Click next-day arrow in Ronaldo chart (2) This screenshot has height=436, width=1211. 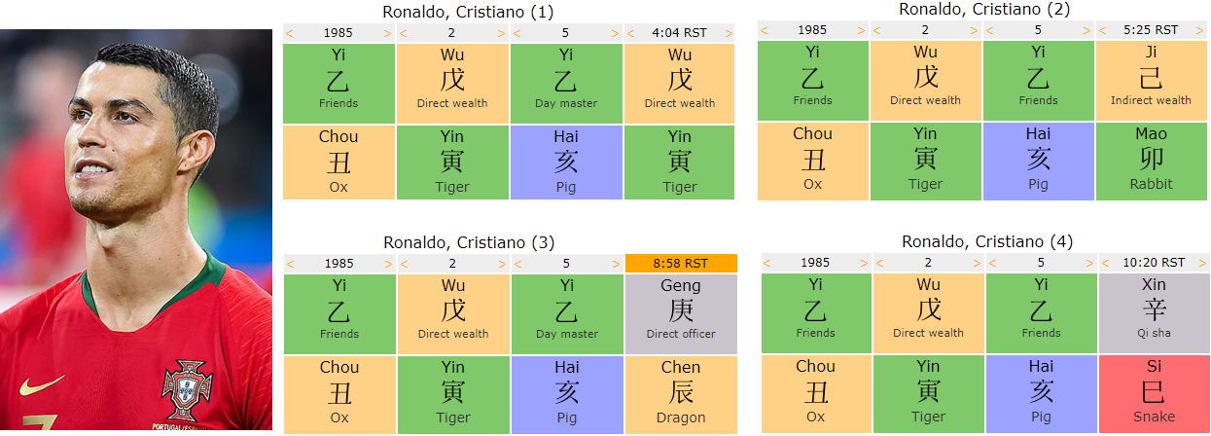(x=1089, y=30)
